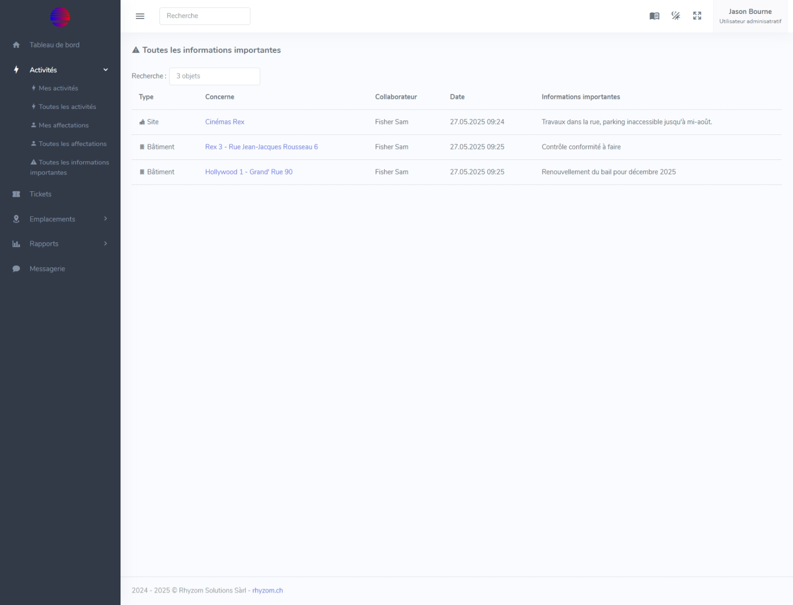Toggle the theme magic wand icon
This screenshot has width=793, height=605.
point(675,16)
